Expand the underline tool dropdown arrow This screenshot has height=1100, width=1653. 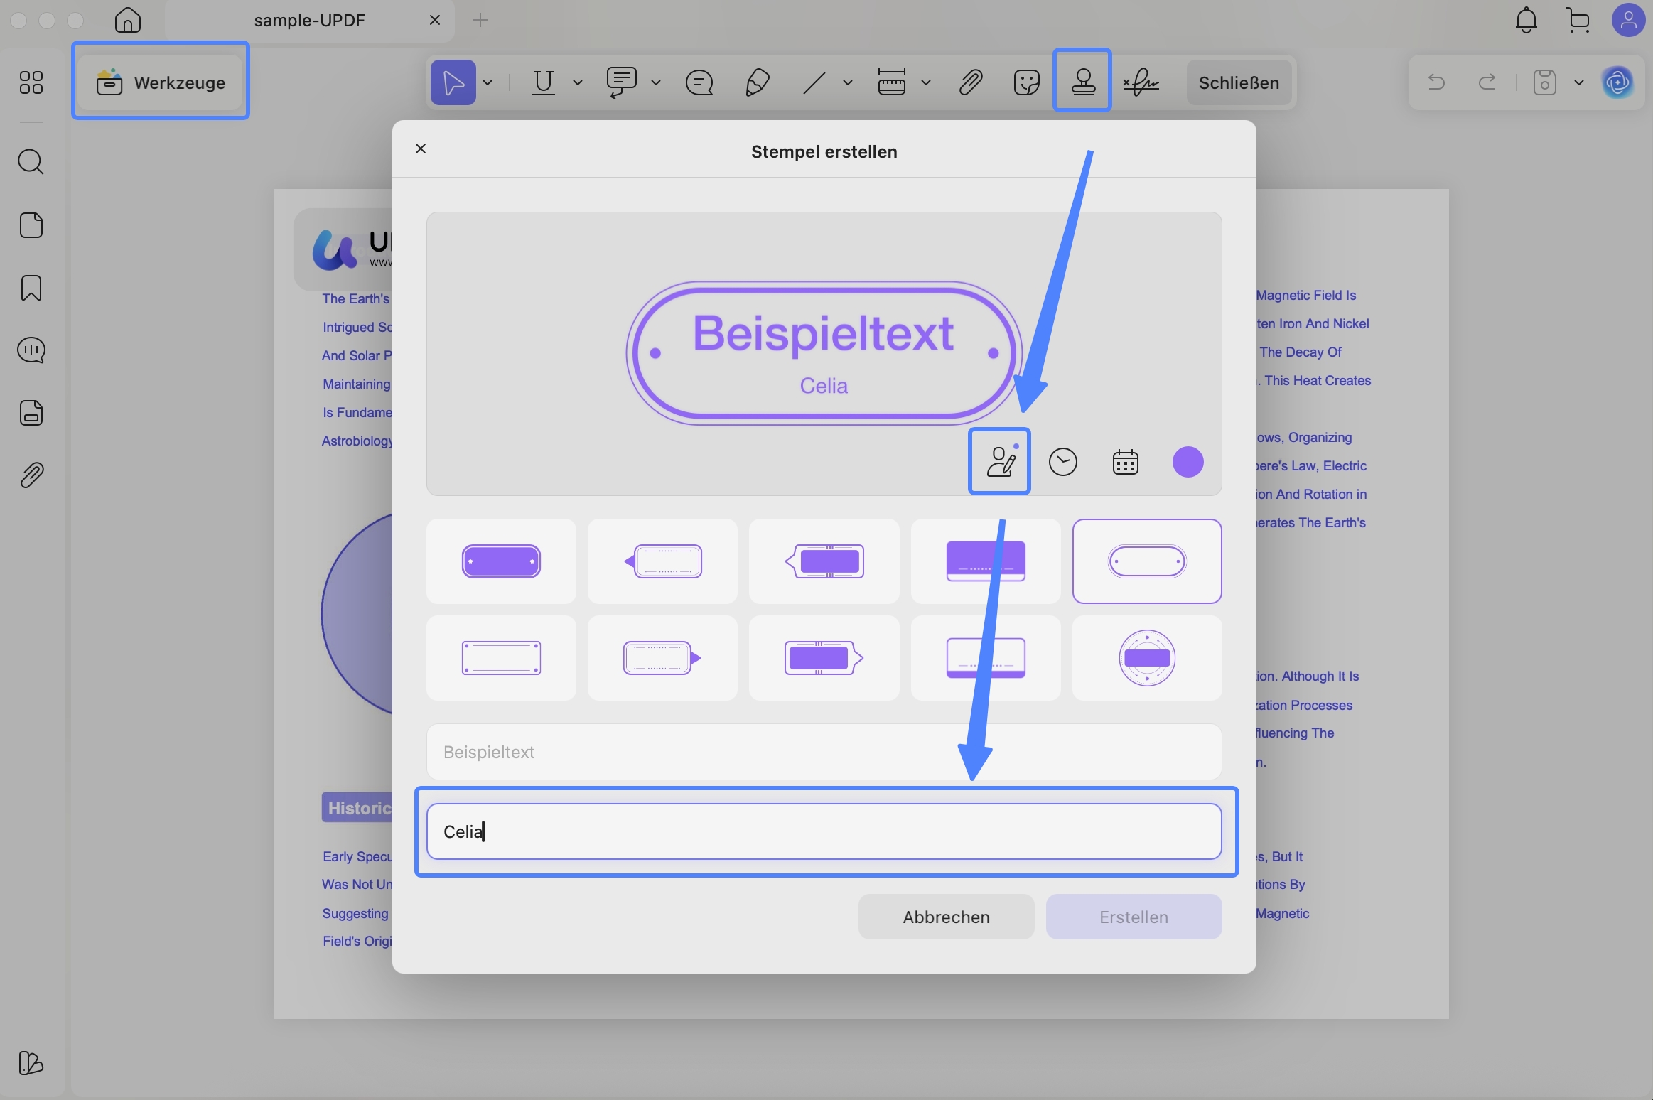[577, 82]
